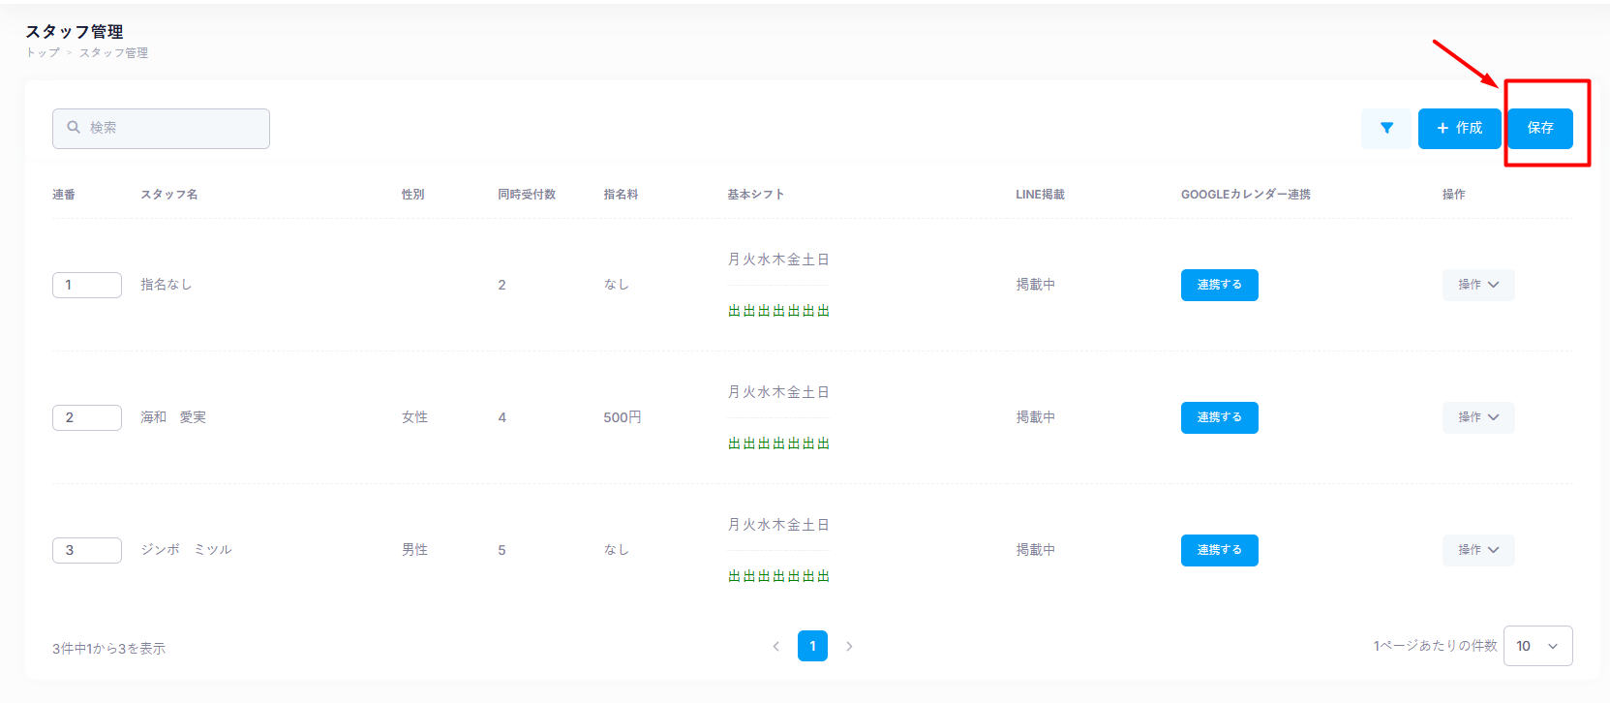Select page 1 in pagination
Viewport: 1610px width, 703px height.
[x=812, y=646]
